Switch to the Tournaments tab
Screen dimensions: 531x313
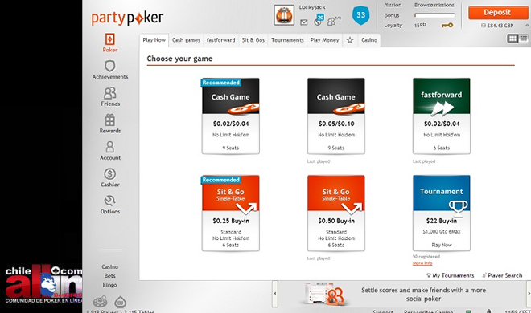(287, 40)
